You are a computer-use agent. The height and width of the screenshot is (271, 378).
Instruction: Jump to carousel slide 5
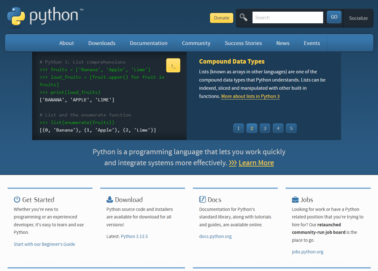[x=291, y=128]
